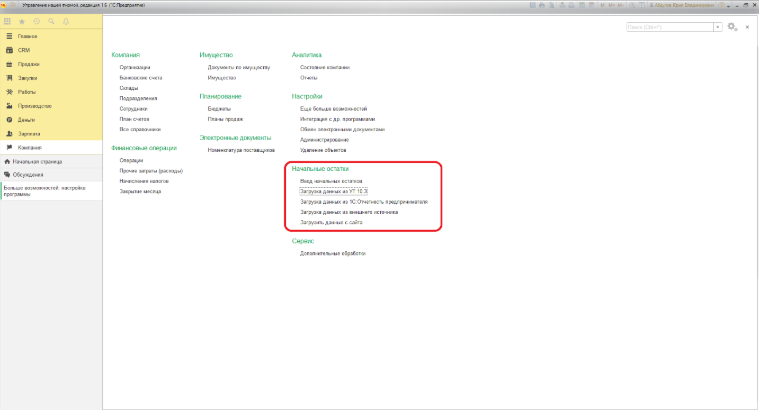Image resolution: width=759 pixels, height=410 pixels.
Task: Open Организации link
Action: pyautogui.click(x=135, y=67)
